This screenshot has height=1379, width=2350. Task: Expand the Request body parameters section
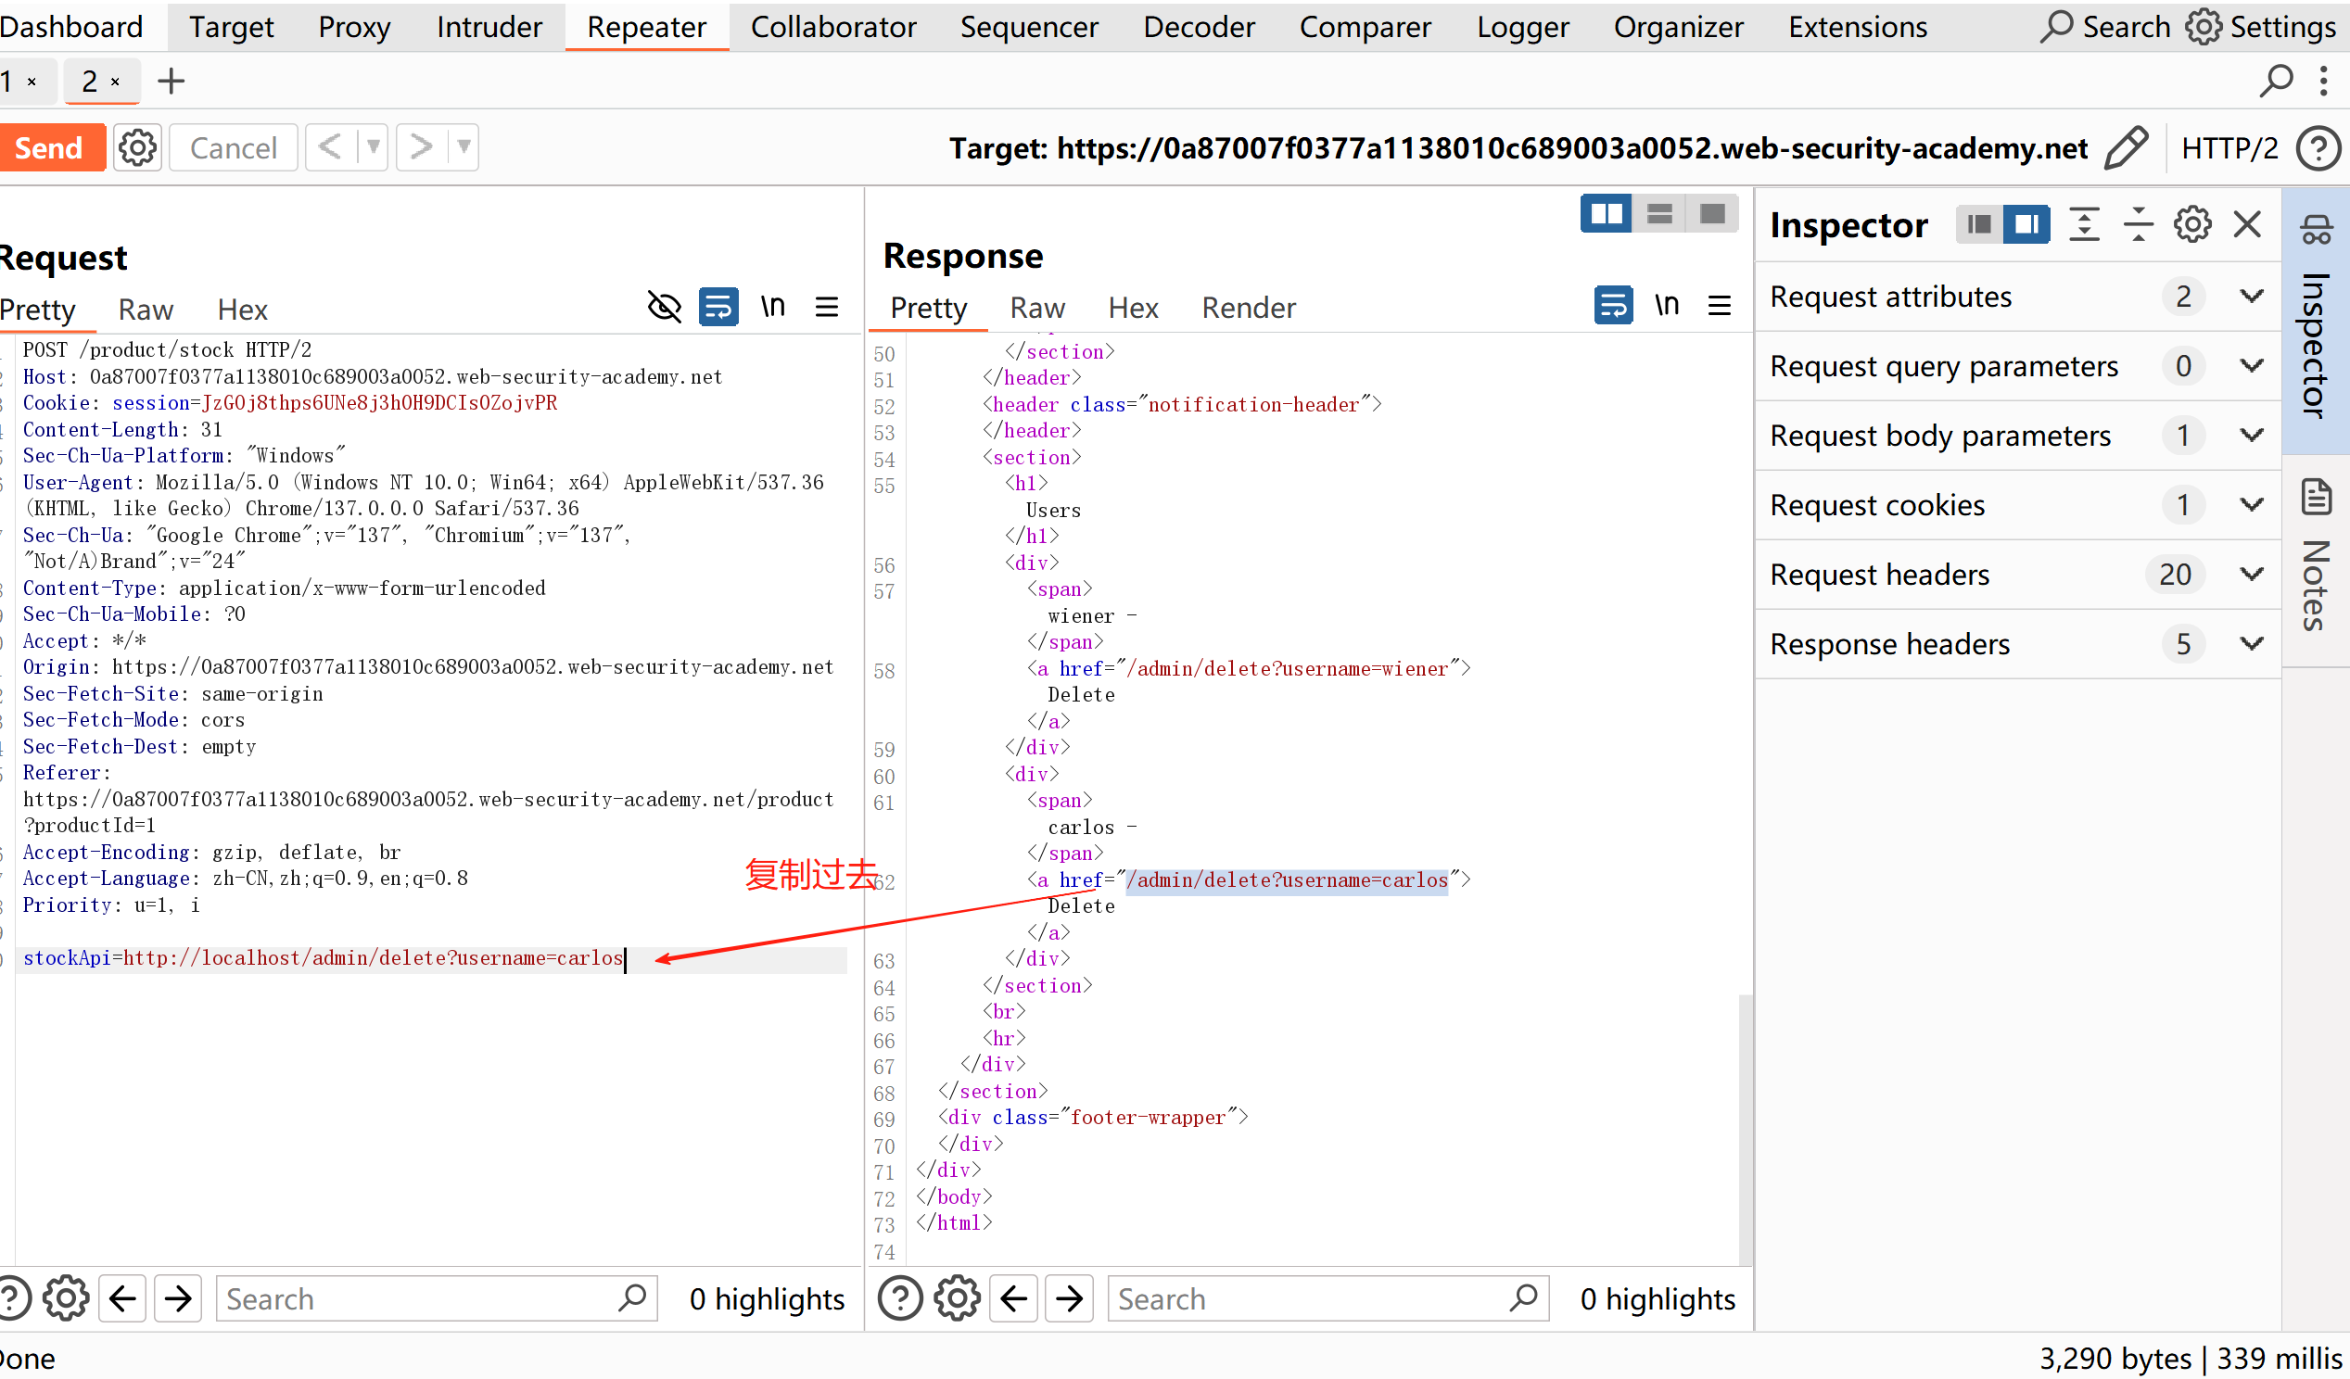click(x=2251, y=436)
